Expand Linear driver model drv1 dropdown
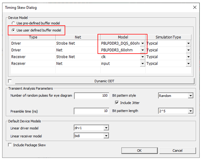The image size is (204, 163). [x=106, y=128]
